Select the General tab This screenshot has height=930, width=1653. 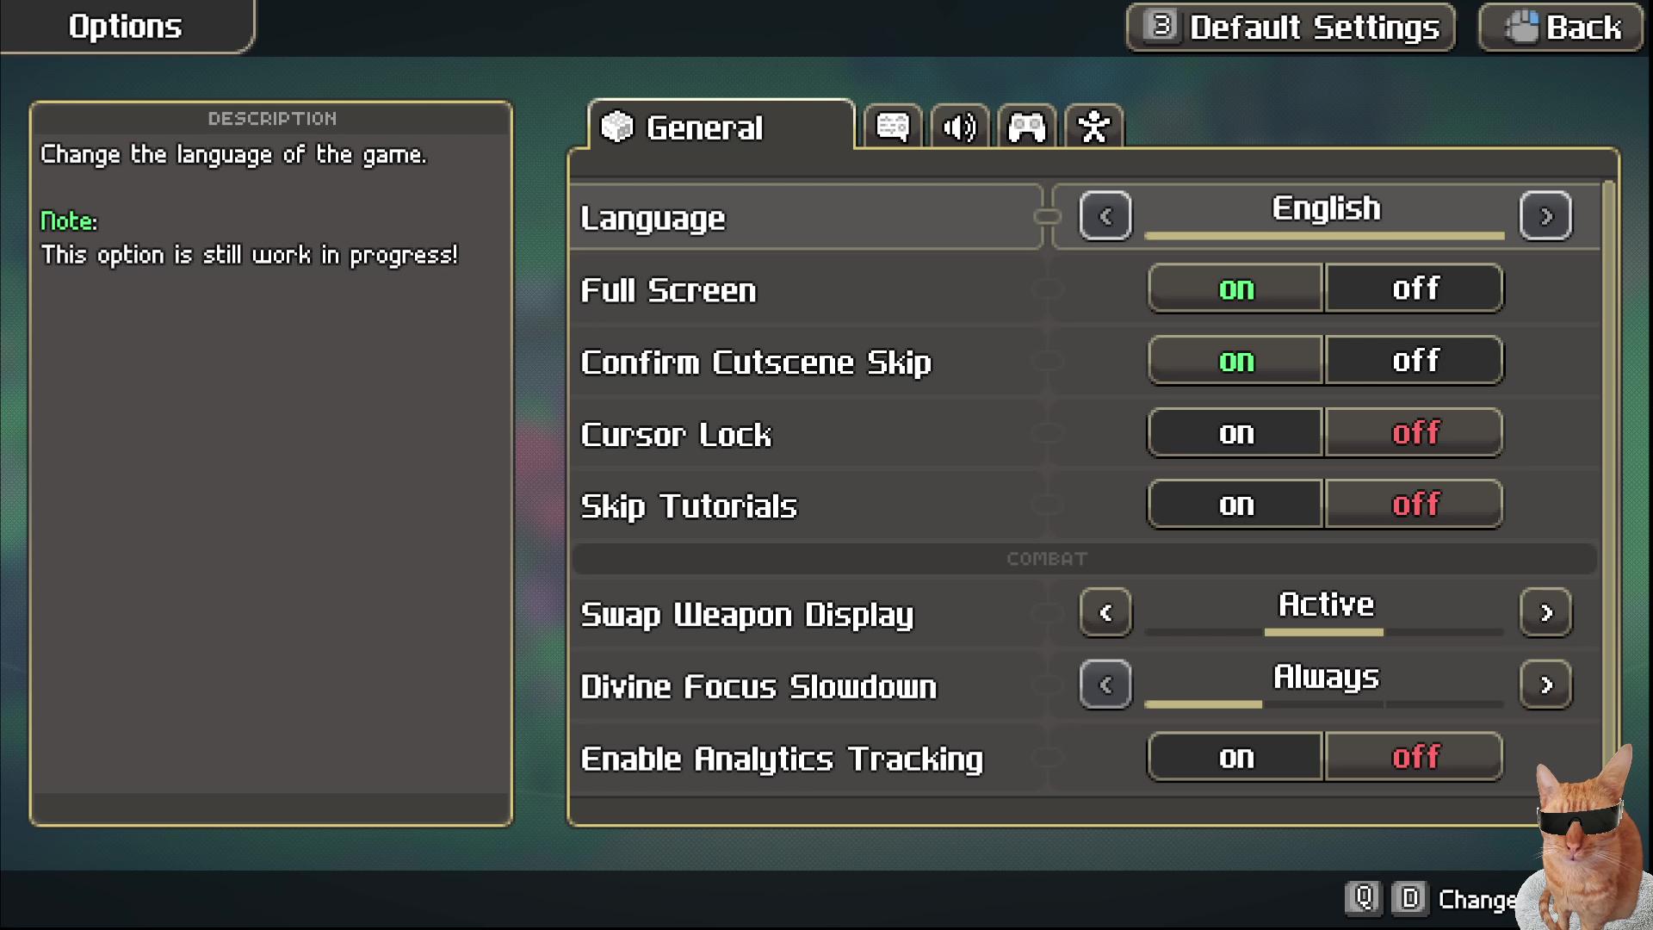[720, 127]
